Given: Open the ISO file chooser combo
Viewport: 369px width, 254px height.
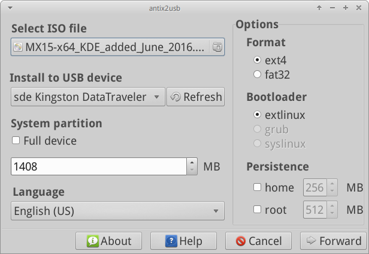Looking at the screenshot, I should (x=117, y=47).
